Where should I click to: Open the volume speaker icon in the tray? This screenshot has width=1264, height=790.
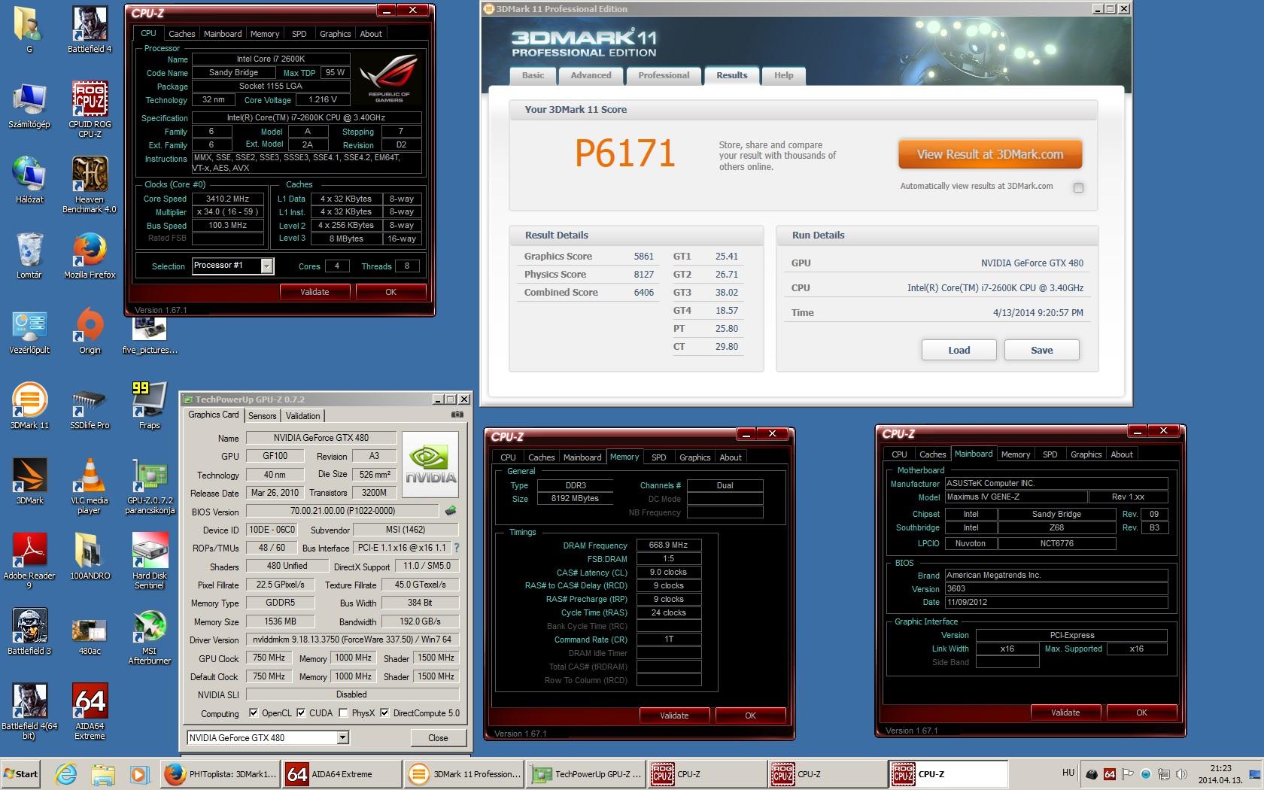pyautogui.click(x=1181, y=773)
